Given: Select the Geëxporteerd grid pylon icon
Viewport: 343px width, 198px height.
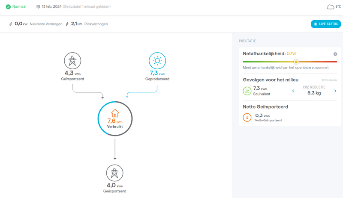Looking at the screenshot, I should [115, 173].
